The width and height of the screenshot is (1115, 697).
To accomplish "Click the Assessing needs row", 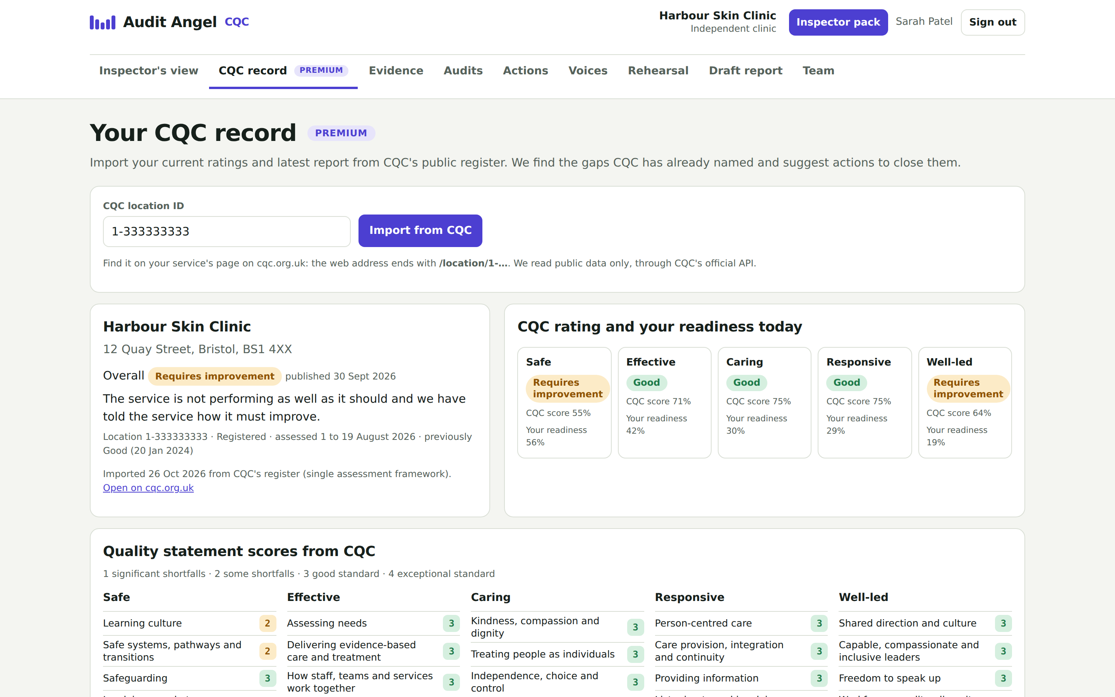I will click(373, 623).
